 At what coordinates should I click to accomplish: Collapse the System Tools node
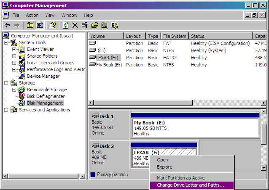tap(6, 42)
